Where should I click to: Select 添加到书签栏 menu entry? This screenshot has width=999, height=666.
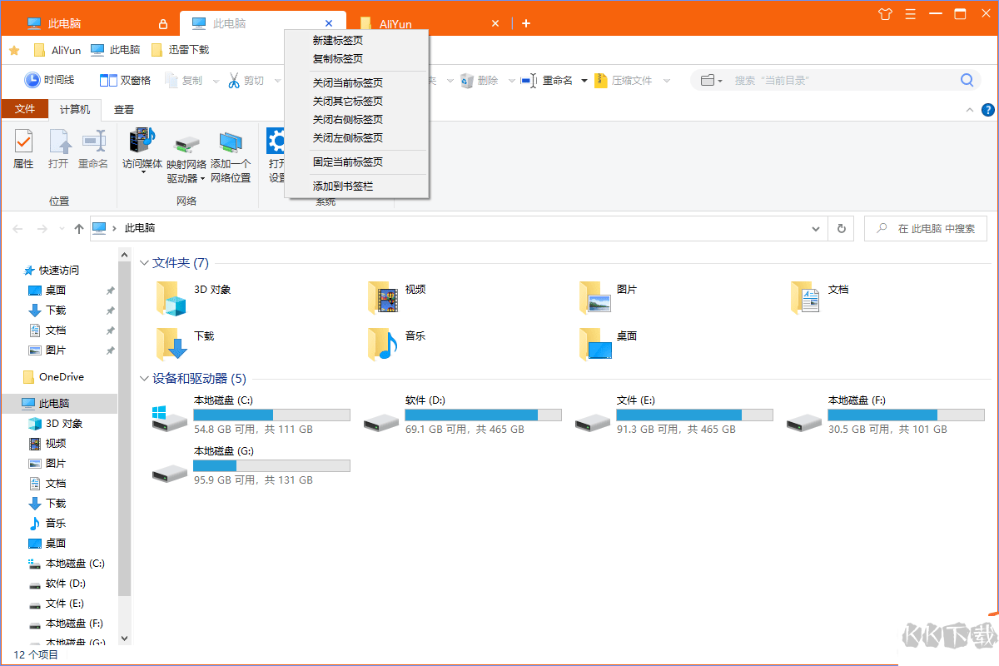coord(343,186)
